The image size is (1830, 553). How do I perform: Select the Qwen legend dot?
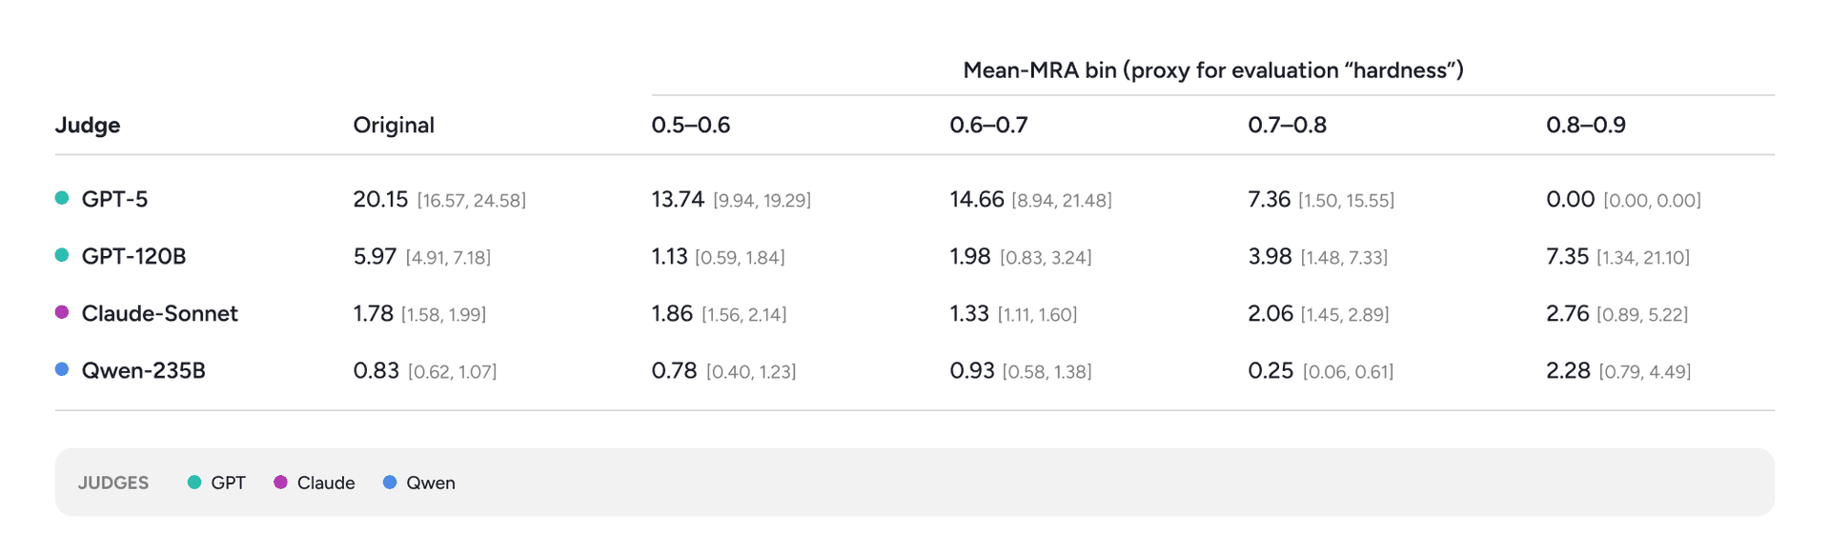[390, 483]
